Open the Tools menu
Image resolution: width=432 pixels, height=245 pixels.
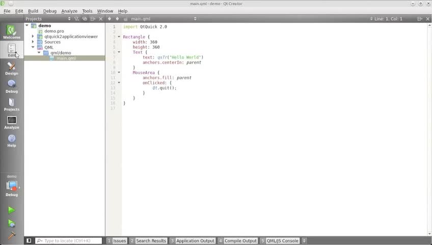87,11
